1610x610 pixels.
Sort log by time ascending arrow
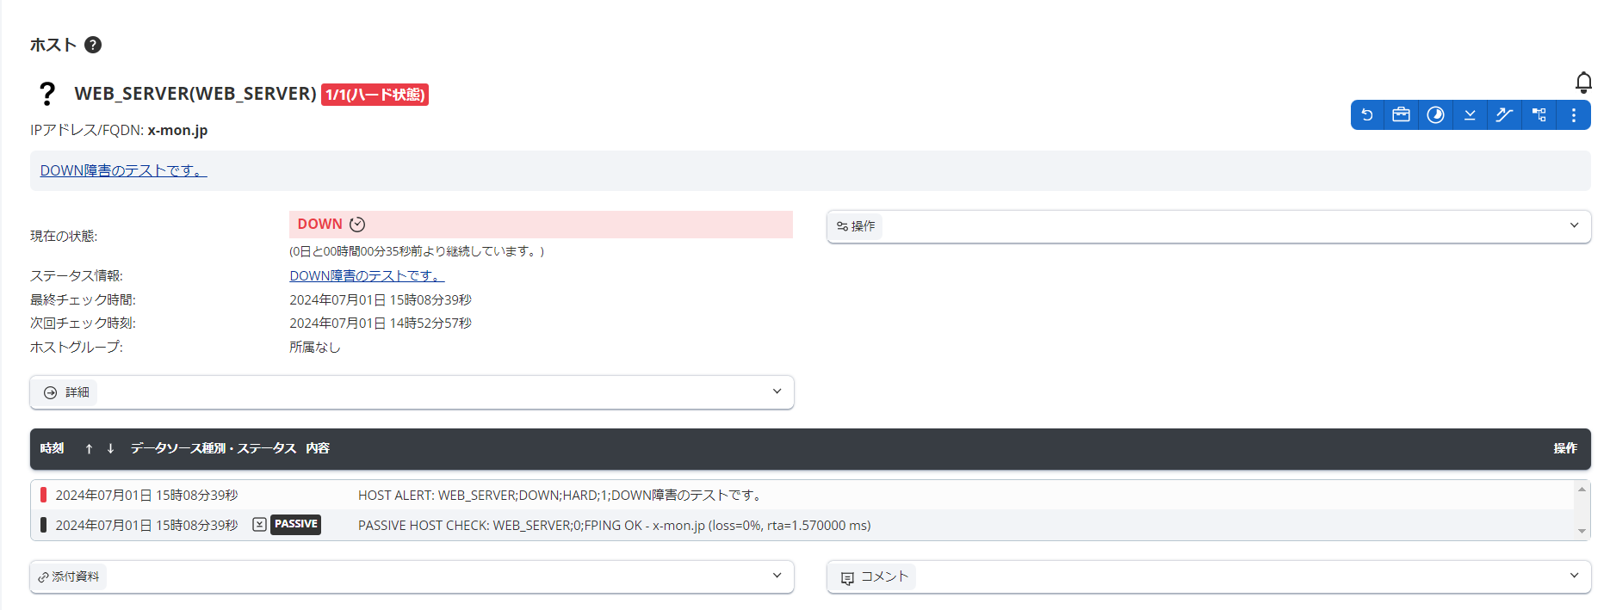(89, 449)
